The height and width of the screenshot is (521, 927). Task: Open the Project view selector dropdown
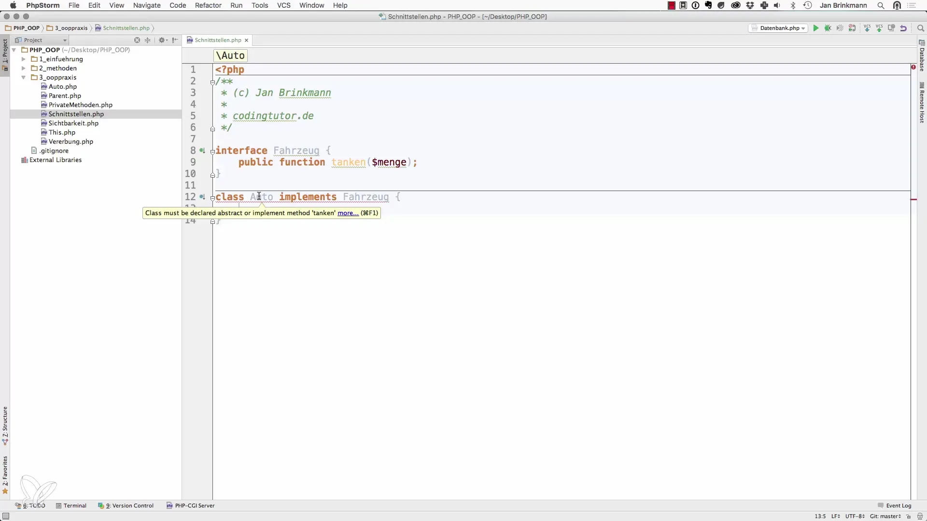coord(41,40)
